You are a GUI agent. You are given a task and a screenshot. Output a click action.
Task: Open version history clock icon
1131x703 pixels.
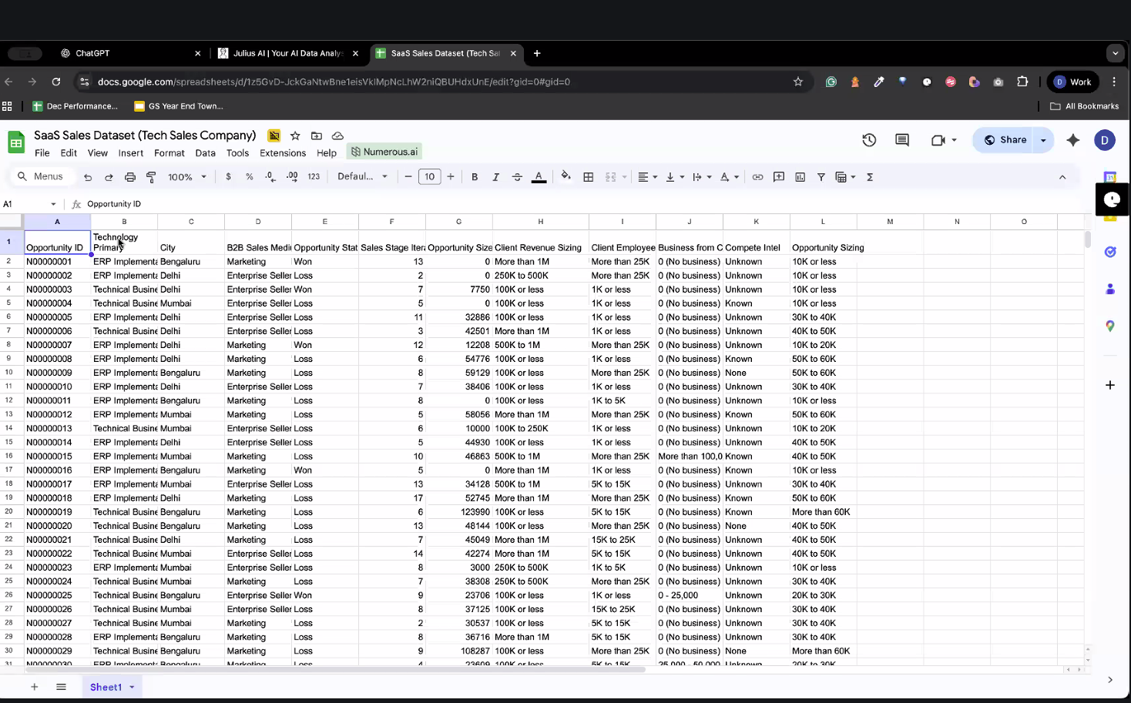pyautogui.click(x=869, y=140)
